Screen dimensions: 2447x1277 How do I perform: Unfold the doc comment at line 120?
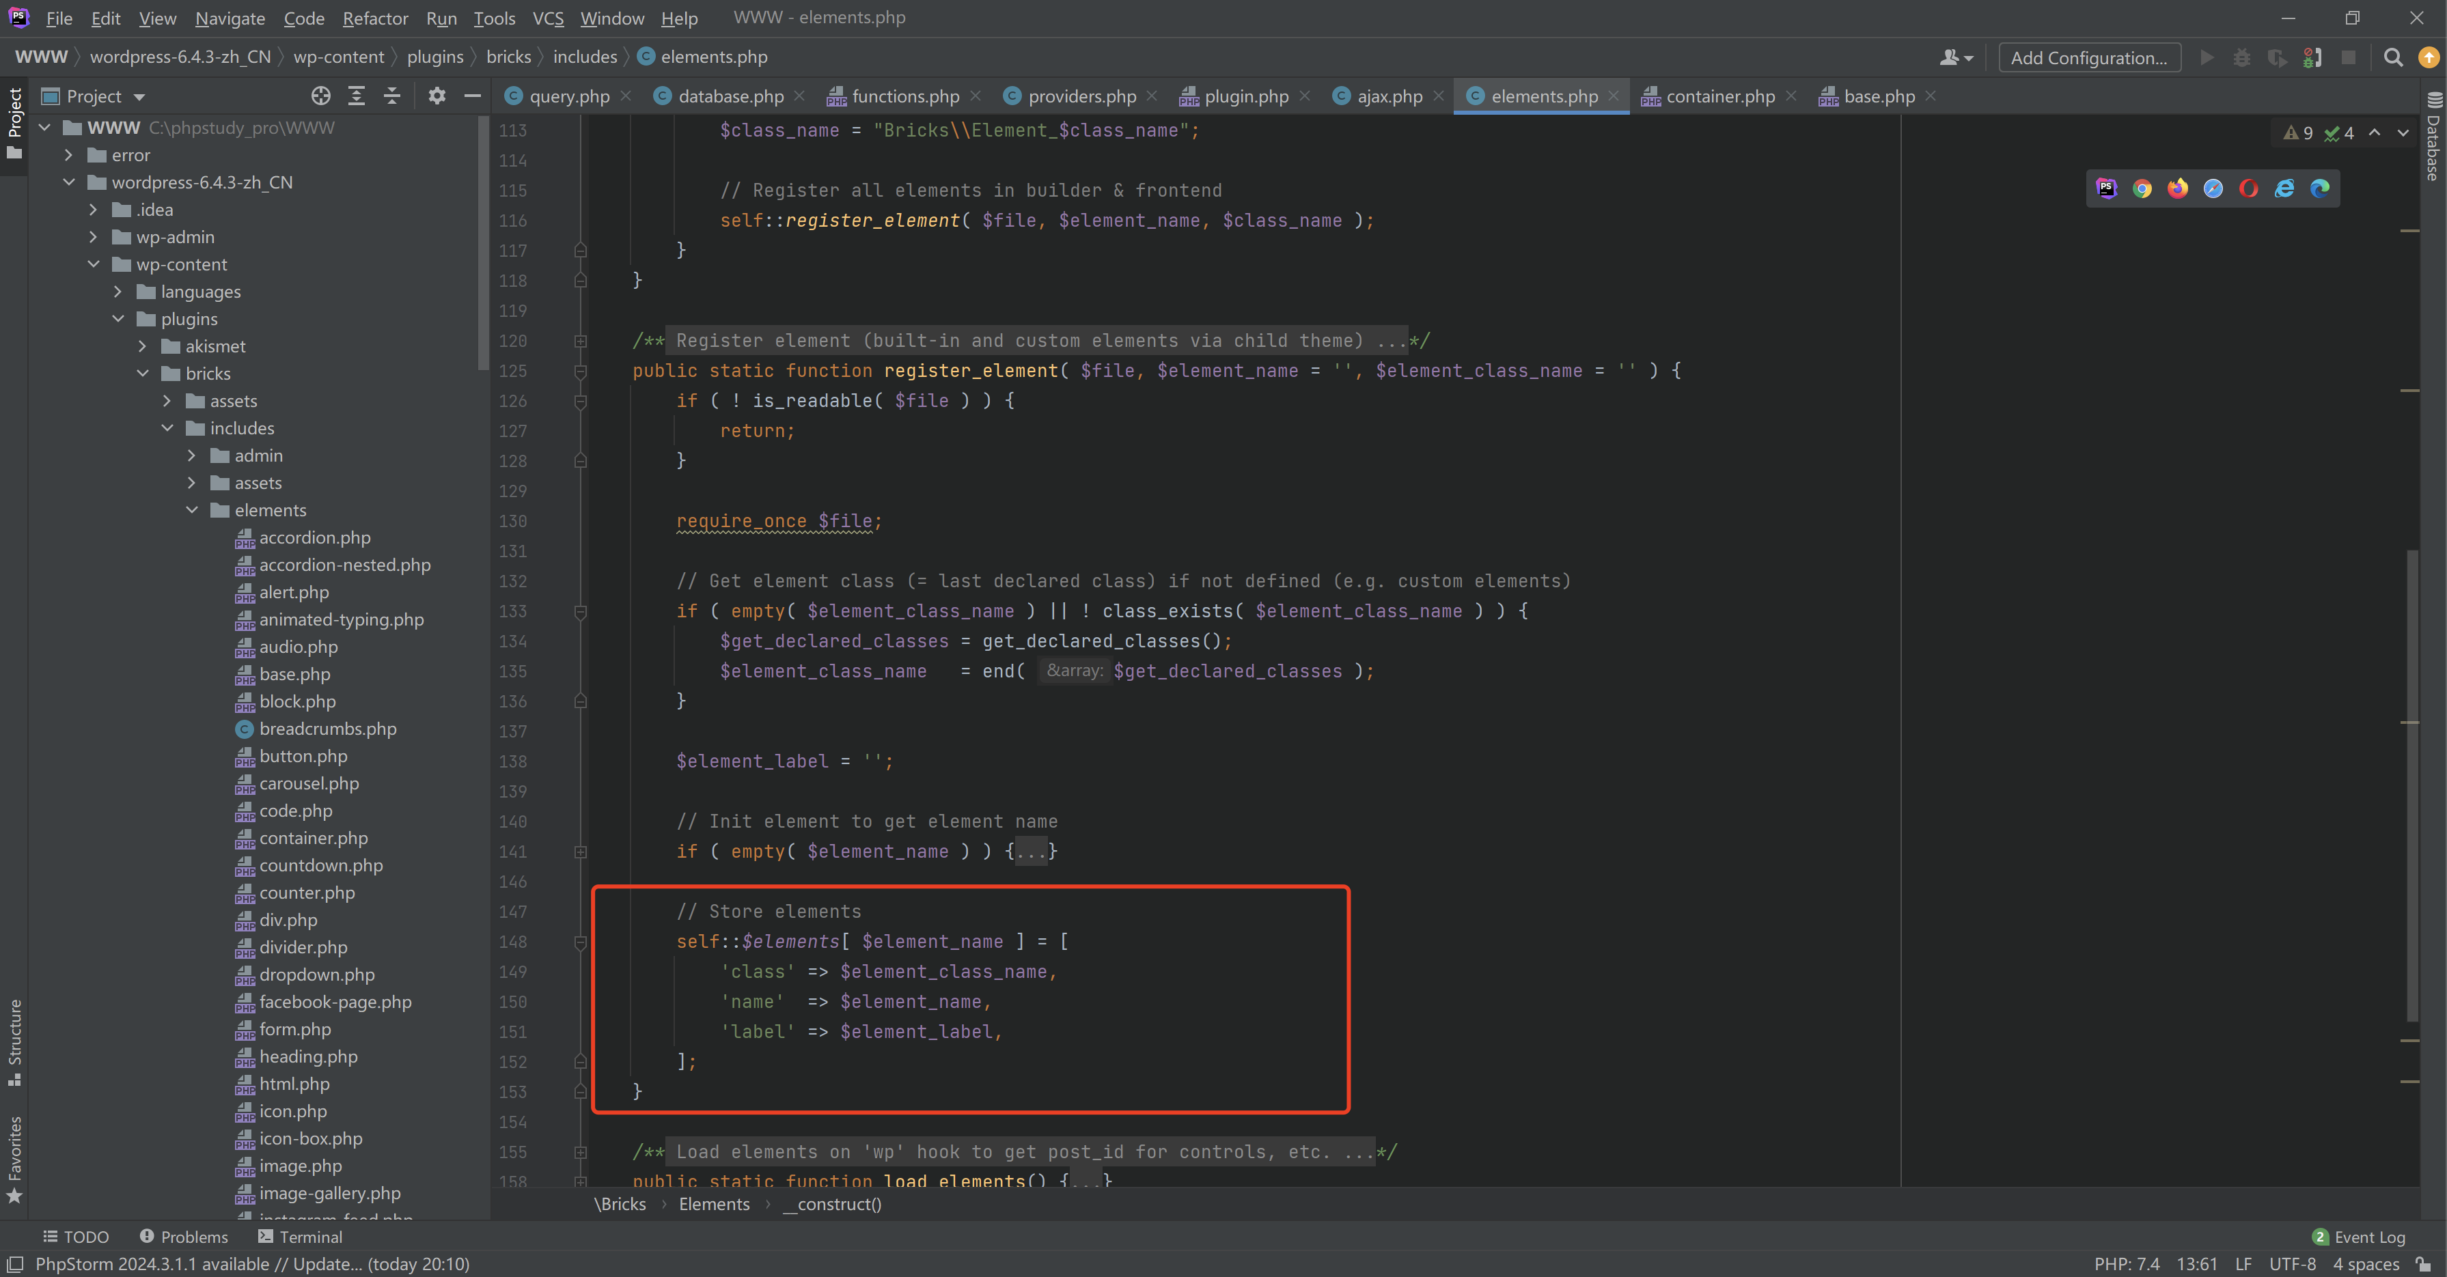[x=581, y=341]
